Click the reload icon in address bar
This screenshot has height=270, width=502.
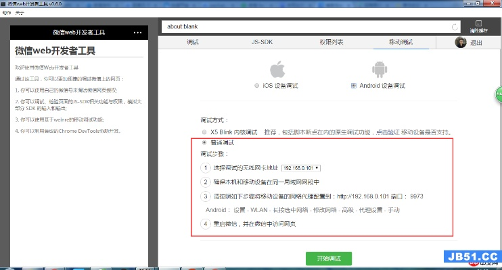coord(455,28)
